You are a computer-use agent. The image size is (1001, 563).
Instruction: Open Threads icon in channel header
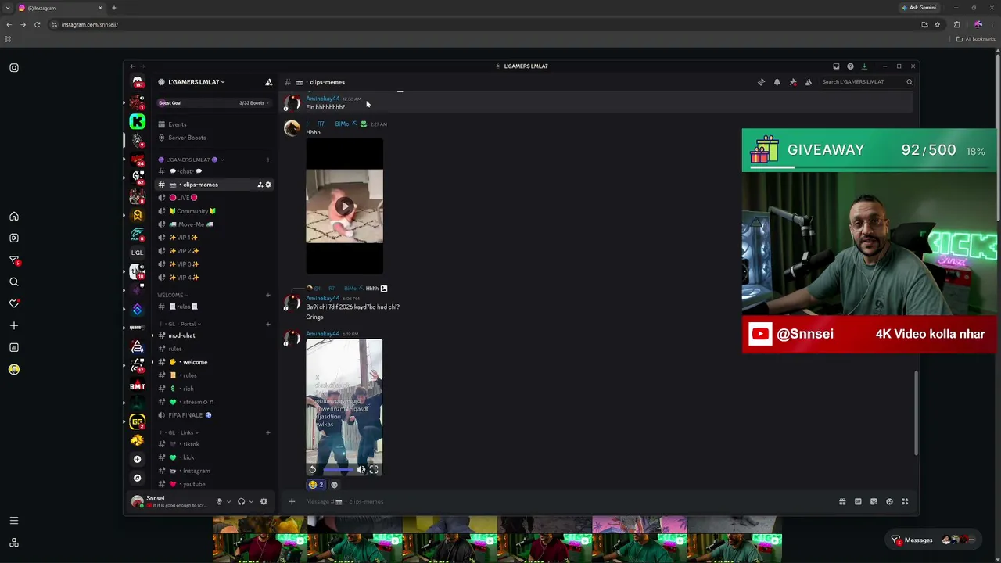tap(762, 82)
